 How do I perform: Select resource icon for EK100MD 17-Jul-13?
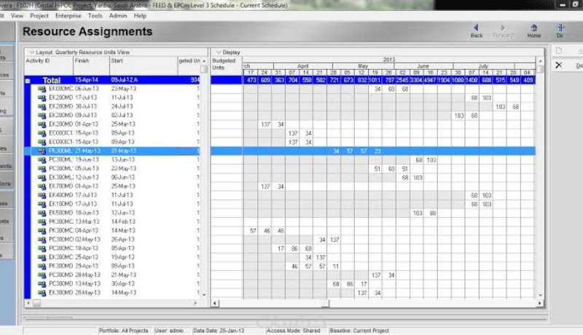(42, 204)
